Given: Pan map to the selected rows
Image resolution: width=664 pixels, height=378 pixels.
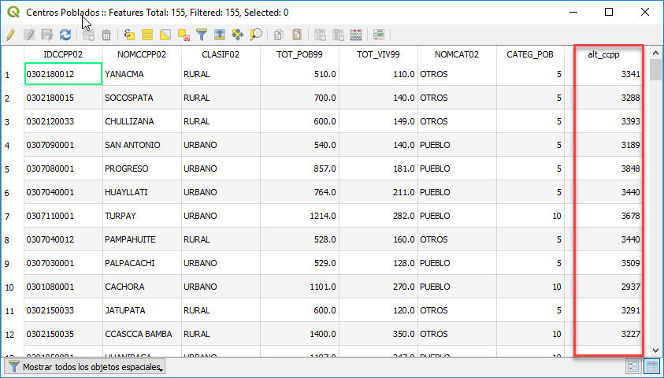Looking at the screenshot, I should pyautogui.click(x=238, y=35).
